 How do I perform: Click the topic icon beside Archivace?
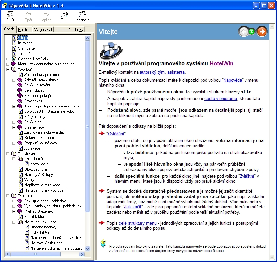click(21, 148)
